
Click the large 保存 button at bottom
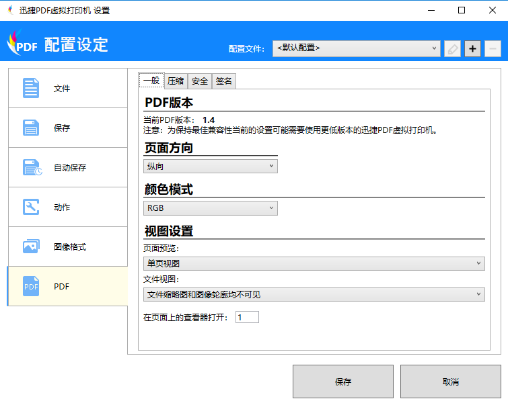343,381
